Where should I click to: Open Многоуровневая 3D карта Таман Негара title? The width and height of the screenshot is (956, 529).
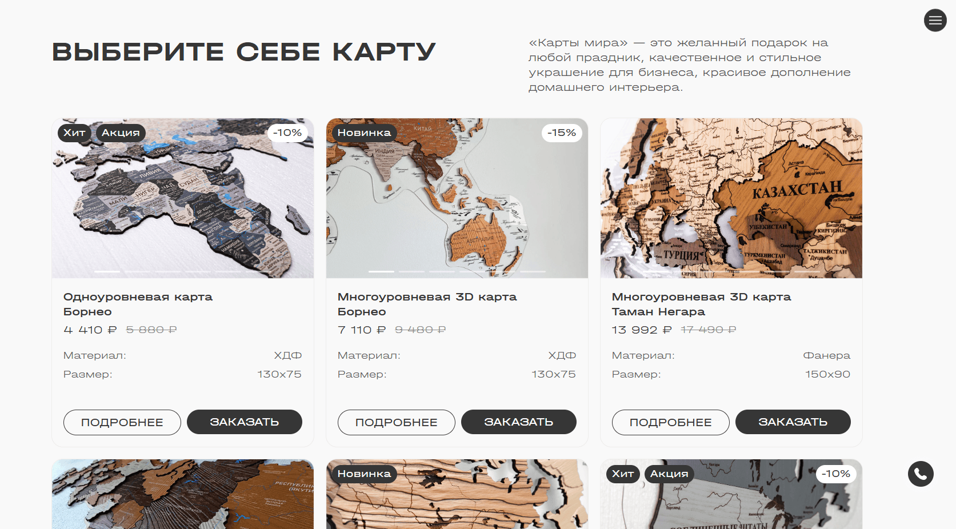point(701,304)
